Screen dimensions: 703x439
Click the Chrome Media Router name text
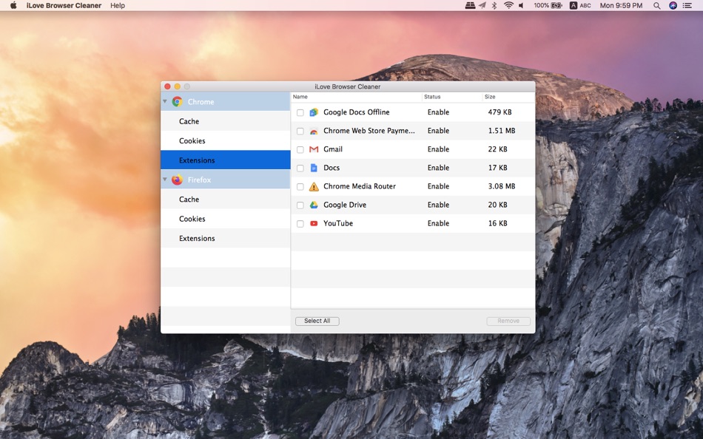coord(360,186)
